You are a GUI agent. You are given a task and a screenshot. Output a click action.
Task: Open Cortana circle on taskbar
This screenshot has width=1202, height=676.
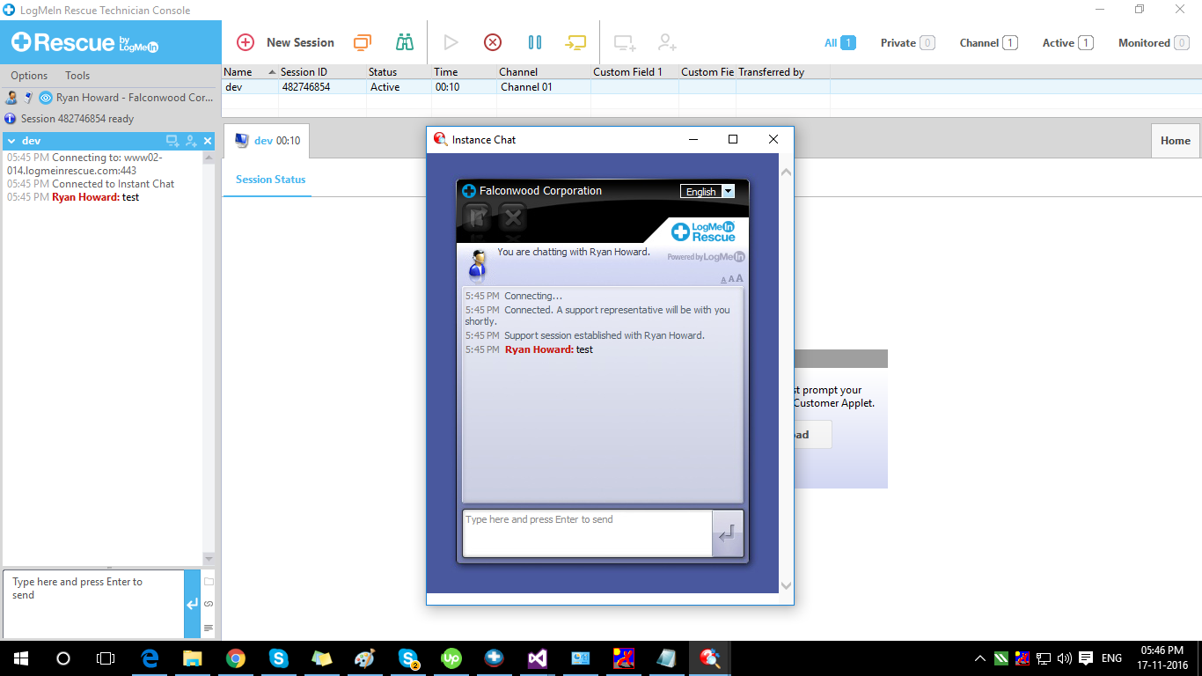tap(63, 658)
